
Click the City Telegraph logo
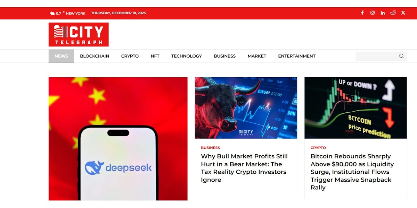pos(79,34)
